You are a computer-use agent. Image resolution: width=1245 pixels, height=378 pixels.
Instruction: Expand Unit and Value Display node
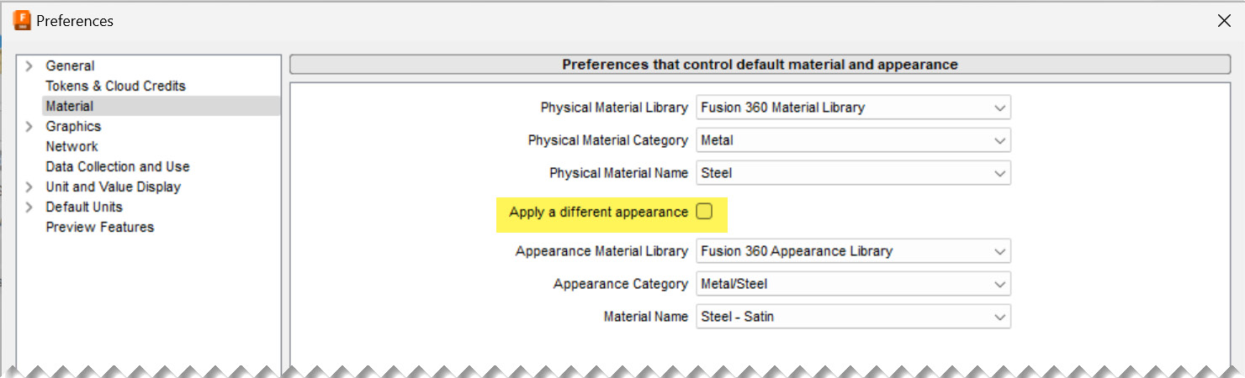click(29, 186)
